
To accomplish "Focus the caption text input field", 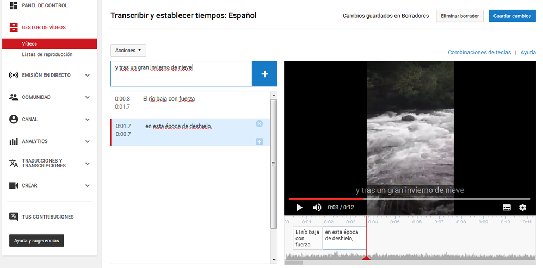I will 181,73.
